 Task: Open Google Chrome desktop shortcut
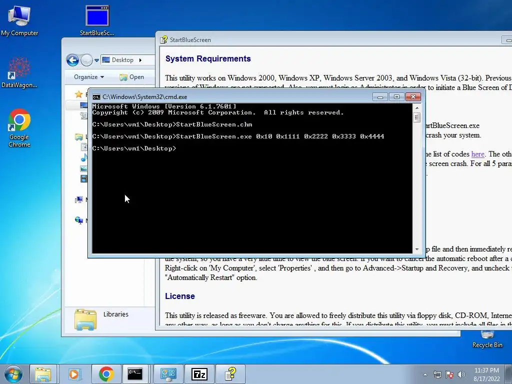19,128
